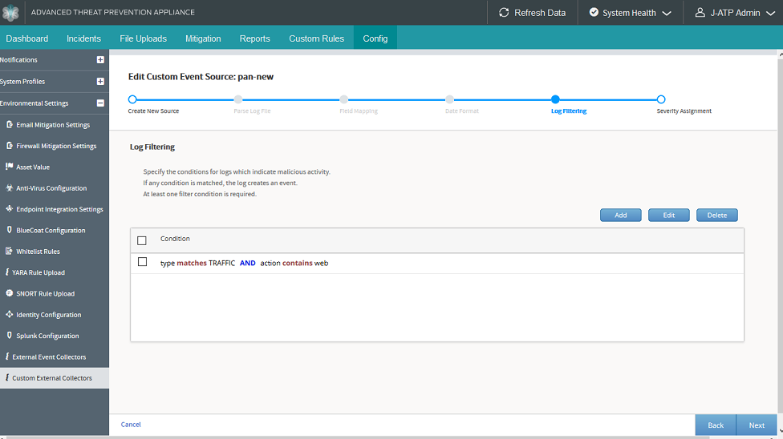This screenshot has height=439, width=783.
Task: Expand the Notifications section plus
Action: 100,60
